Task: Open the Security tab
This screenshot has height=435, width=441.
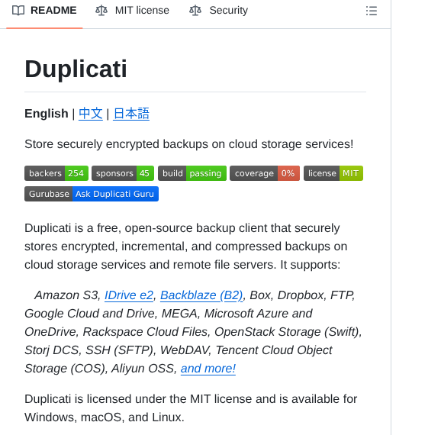Action: click(218, 11)
